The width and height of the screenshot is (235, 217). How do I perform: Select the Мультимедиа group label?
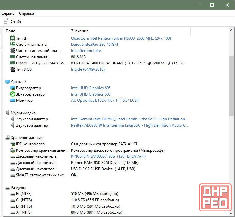tap(23, 113)
